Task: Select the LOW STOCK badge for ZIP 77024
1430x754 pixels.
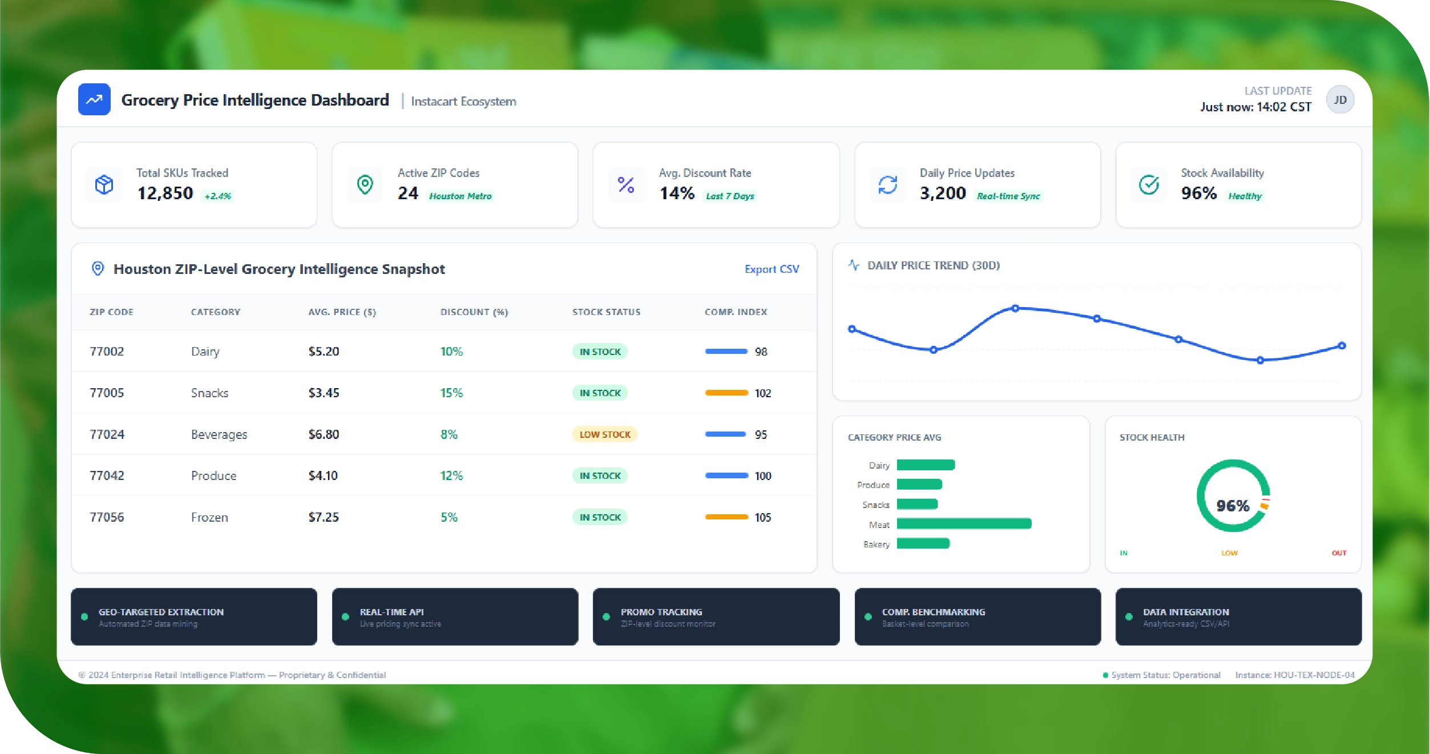Action: 604,434
